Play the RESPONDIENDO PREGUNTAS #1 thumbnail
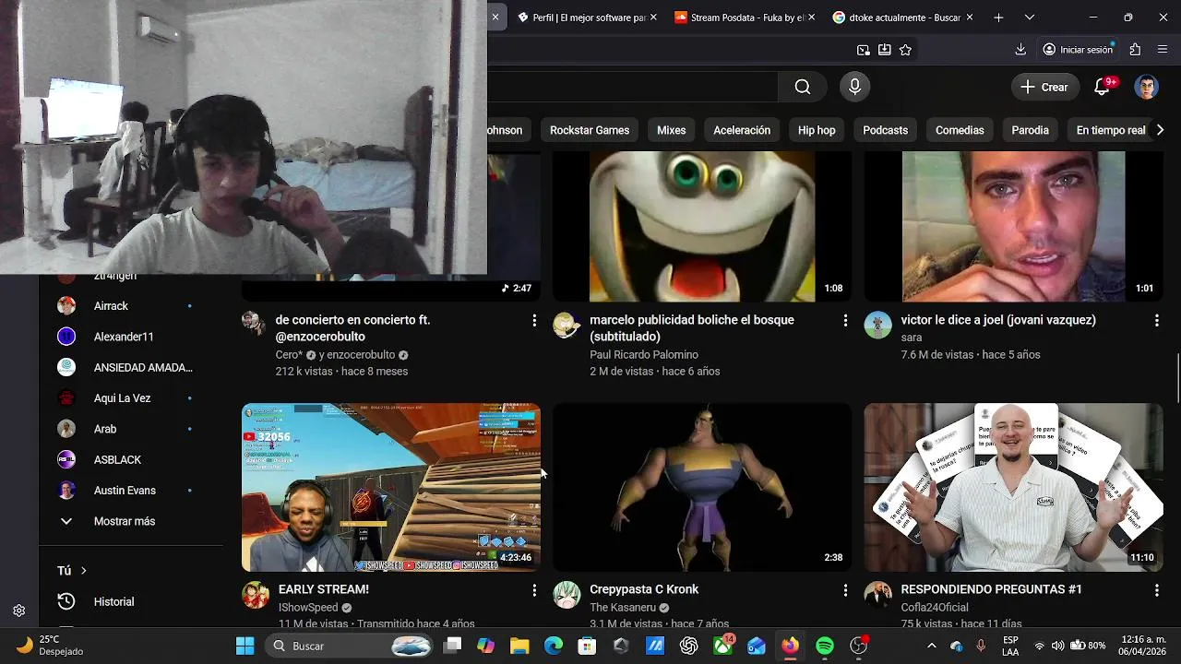Viewport: 1181px width, 664px height. click(x=1013, y=487)
